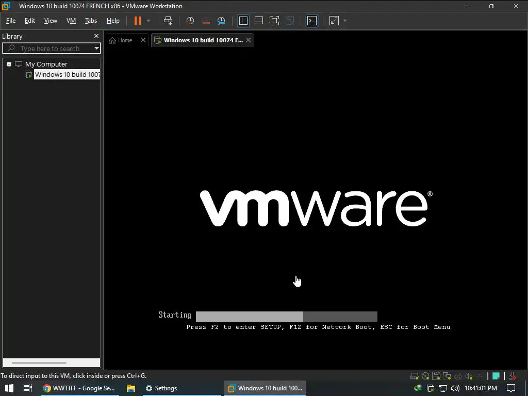The width and height of the screenshot is (528, 396).
Task: Click the VMware Workstation title bar app icon
Action: point(6,6)
